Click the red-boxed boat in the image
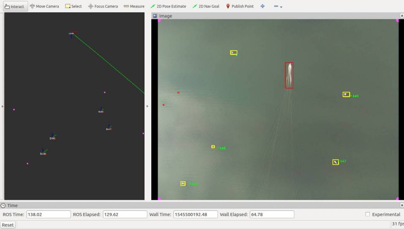 click(289, 75)
